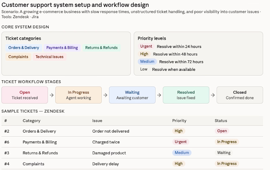Click the Low label in Priority levels
The width and height of the screenshot is (270, 170).
pos(144,69)
